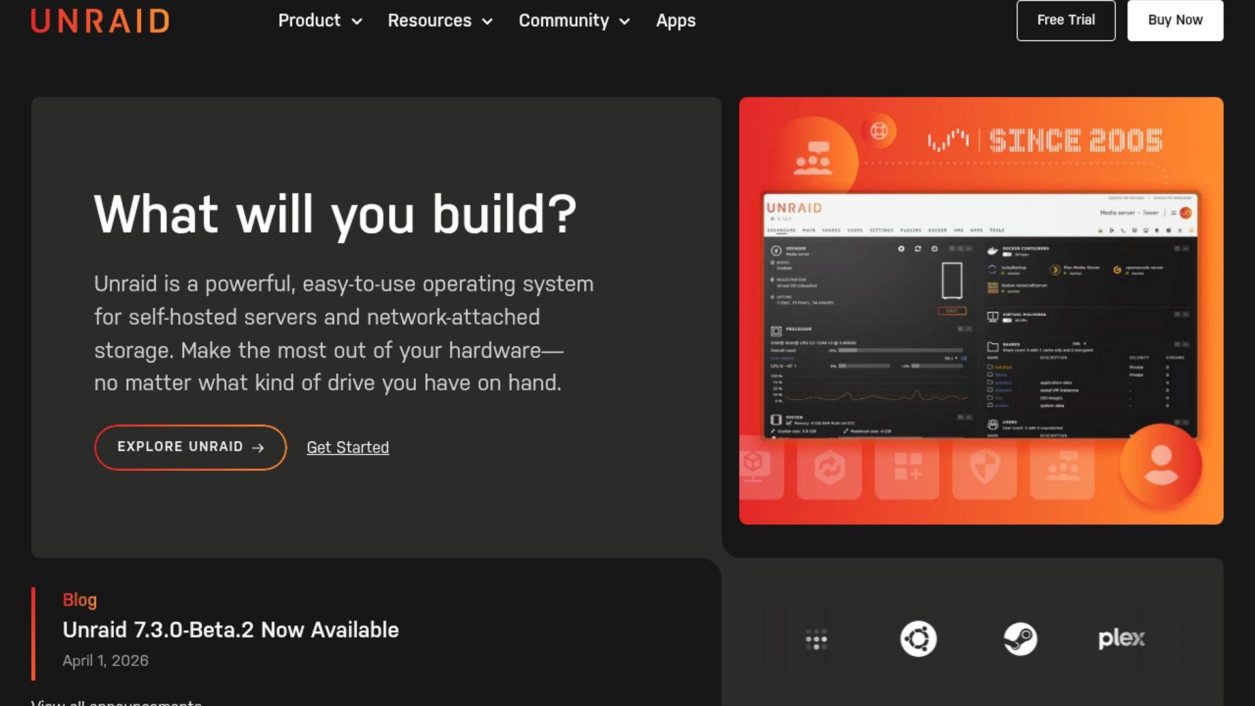1255x706 pixels.
Task: Open the Community dropdown chevron
Action: pos(625,22)
